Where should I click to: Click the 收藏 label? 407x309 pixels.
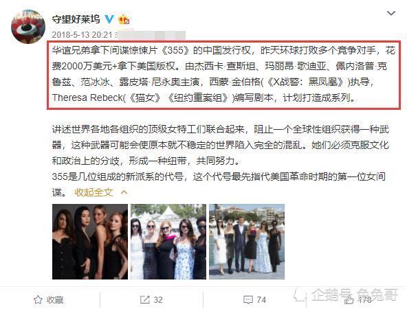point(55,300)
